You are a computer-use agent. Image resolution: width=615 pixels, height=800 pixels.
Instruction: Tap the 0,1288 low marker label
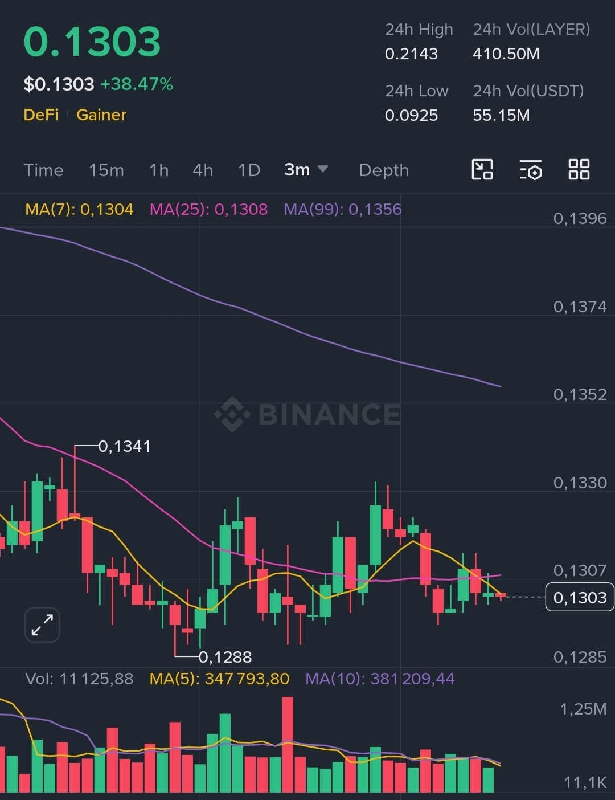[x=225, y=657]
